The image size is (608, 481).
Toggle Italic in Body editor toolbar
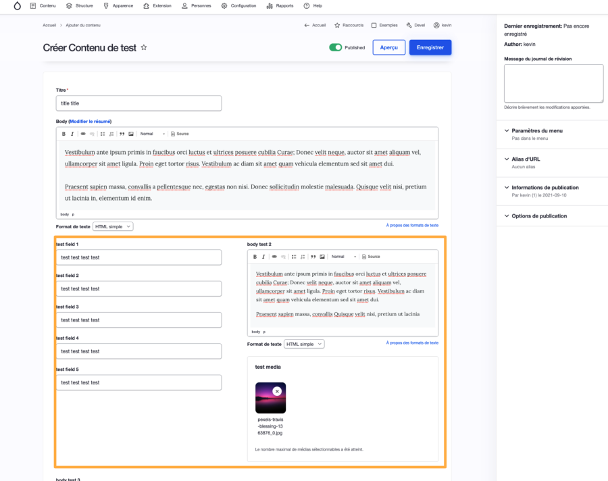click(72, 134)
